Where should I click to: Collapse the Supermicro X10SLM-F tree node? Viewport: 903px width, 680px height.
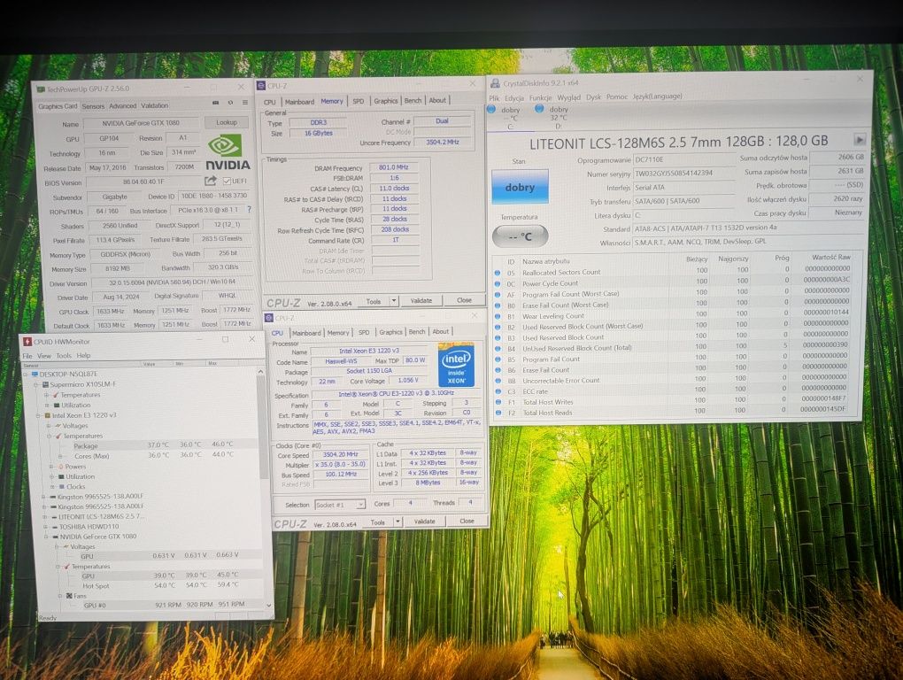coord(35,384)
